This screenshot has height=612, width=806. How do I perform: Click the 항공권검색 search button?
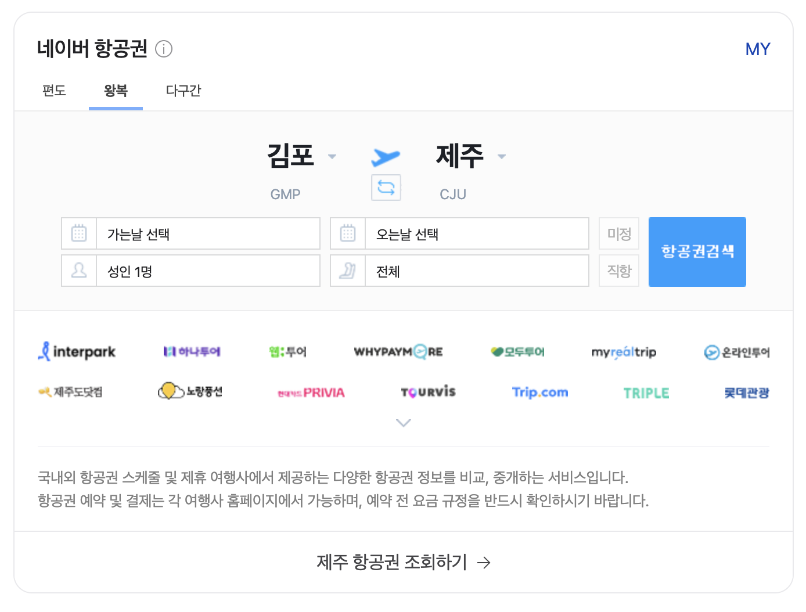pyautogui.click(x=697, y=252)
